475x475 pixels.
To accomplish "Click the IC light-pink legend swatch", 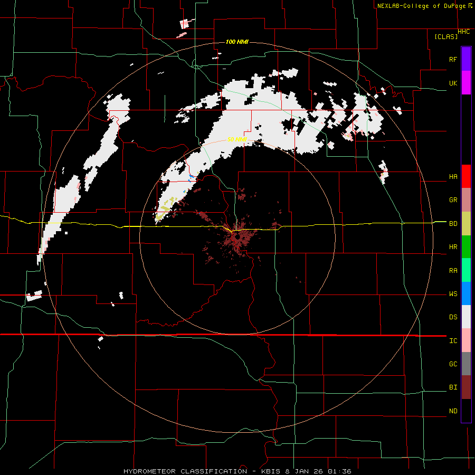I will [466, 340].
